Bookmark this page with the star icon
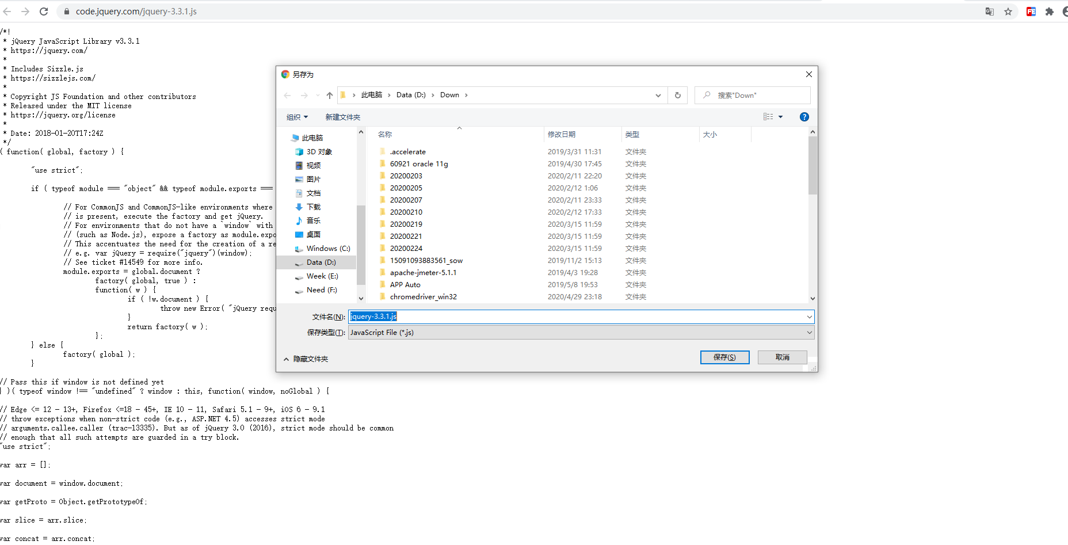1068x545 pixels. (x=1008, y=12)
